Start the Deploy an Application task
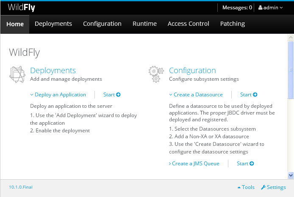The image size is (294, 197). [112, 95]
